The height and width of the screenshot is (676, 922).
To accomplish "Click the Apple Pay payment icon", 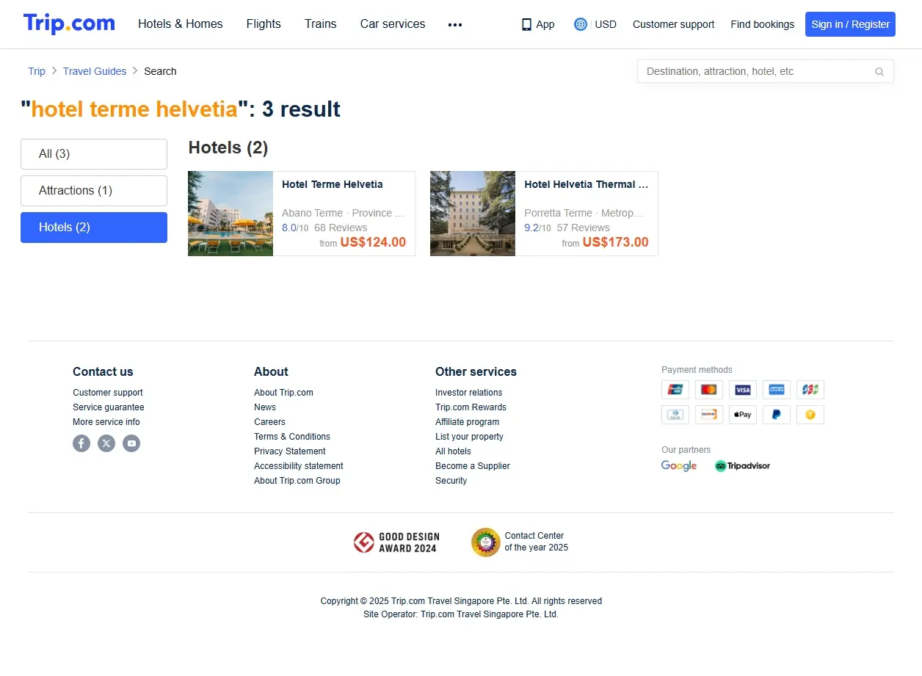I will (743, 415).
